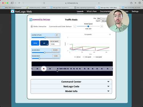
Task: Click the setup button
Action: click(x=35, y=43)
